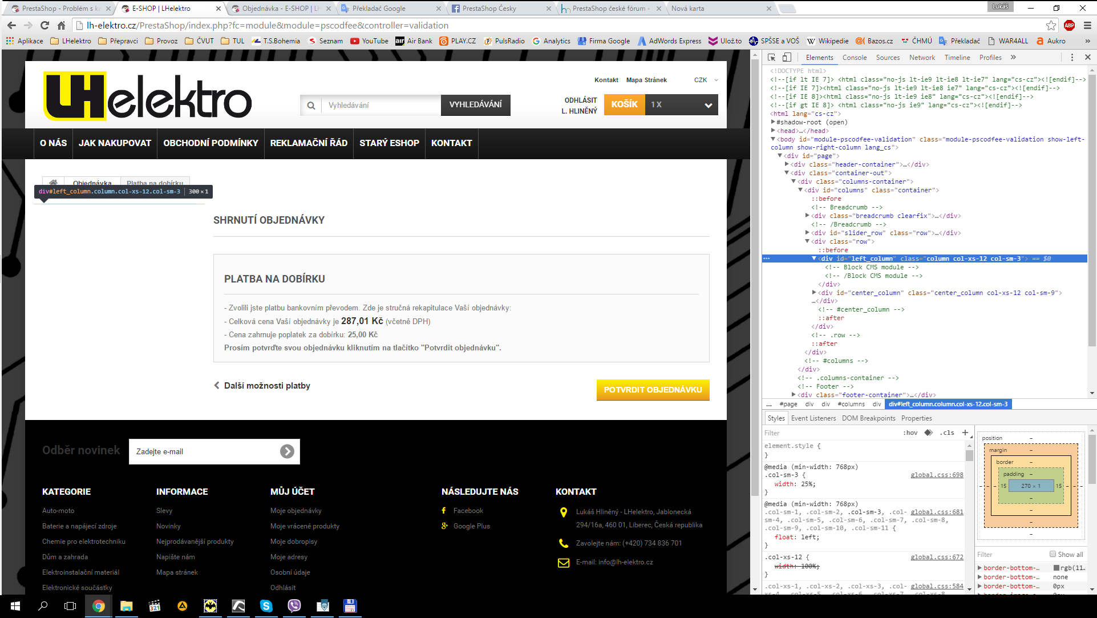Click the border-bottom color swatch in computed styles
Screen dimensions: 1097x618
pos(1056,568)
